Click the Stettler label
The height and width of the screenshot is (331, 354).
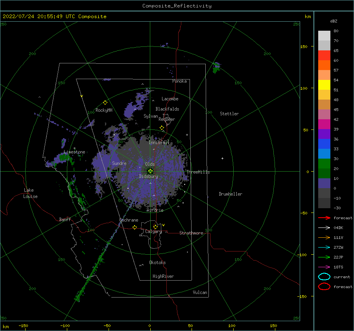pos(229,114)
